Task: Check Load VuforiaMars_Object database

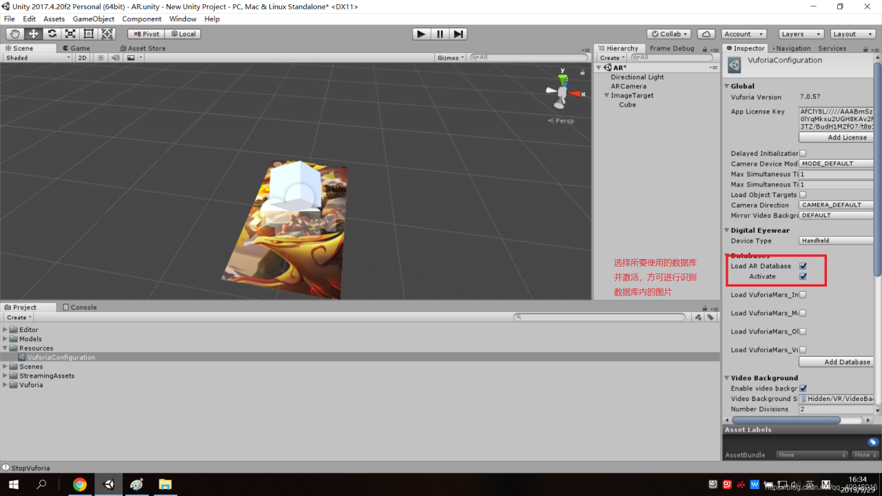Action: point(803,332)
